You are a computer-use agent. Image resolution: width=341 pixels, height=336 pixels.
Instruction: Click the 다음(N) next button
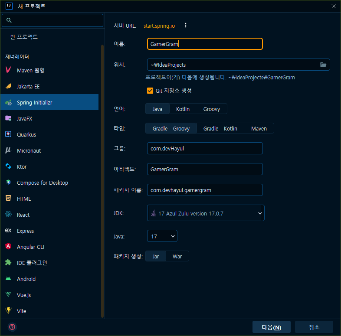coord(272,327)
